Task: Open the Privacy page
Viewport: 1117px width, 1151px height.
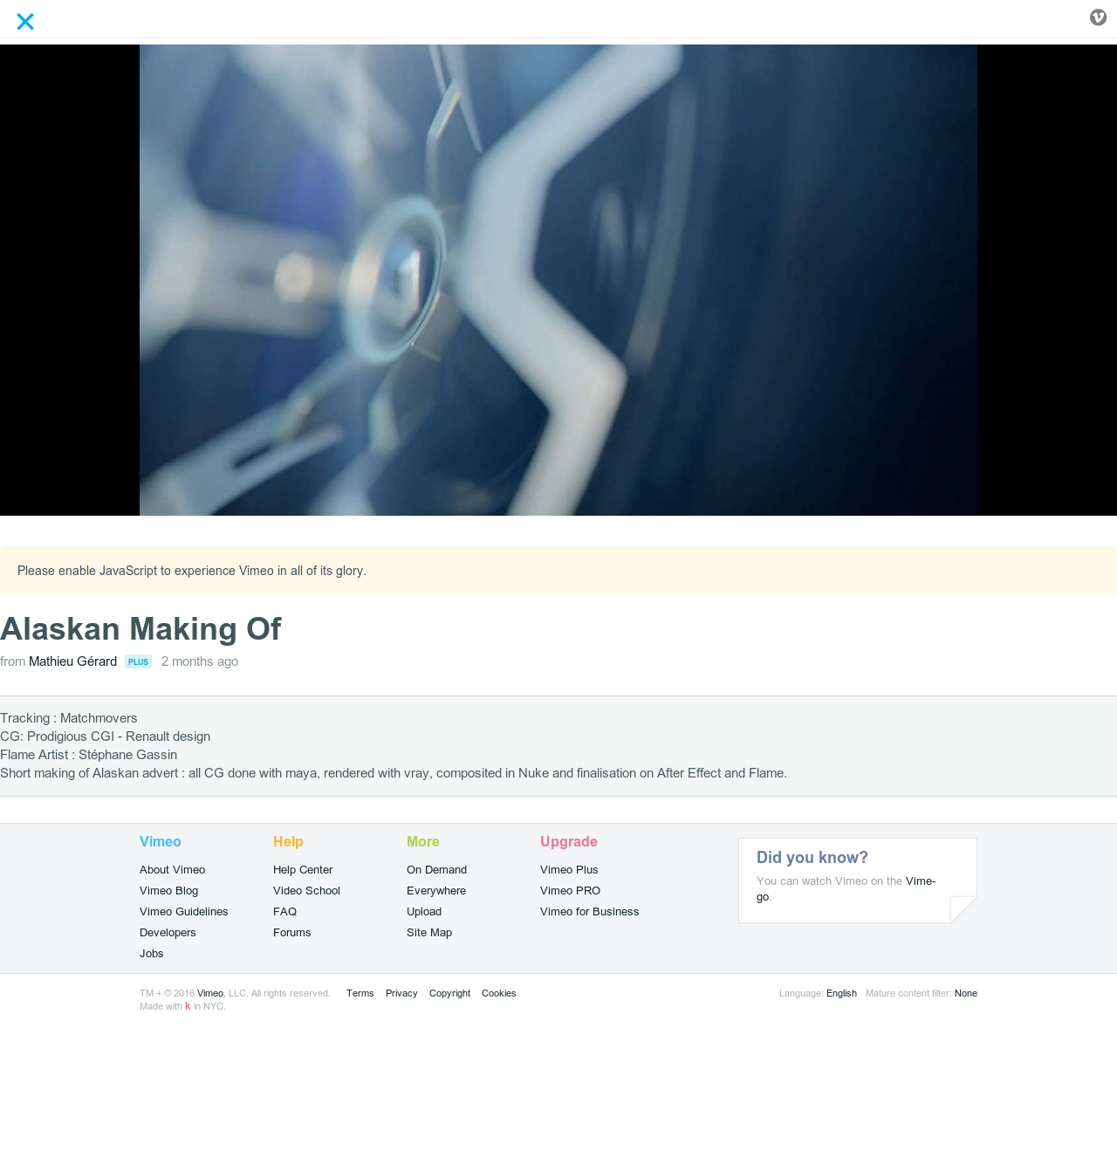Action: click(x=401, y=993)
